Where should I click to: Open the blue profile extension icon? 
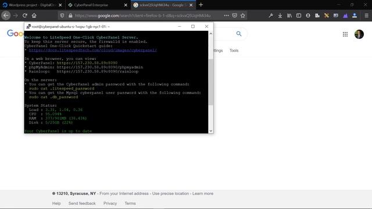(x=355, y=16)
